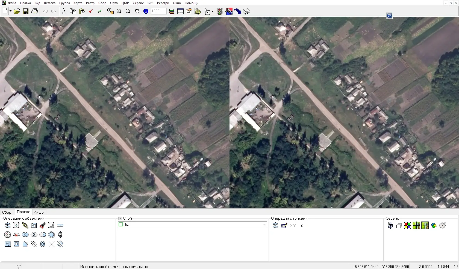
Task: Click the pan hand tool
Action: click(137, 11)
